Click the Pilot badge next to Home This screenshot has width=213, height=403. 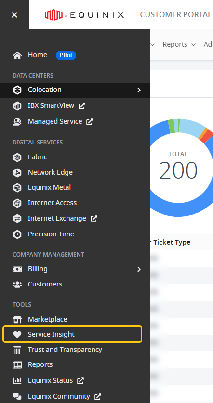click(66, 55)
